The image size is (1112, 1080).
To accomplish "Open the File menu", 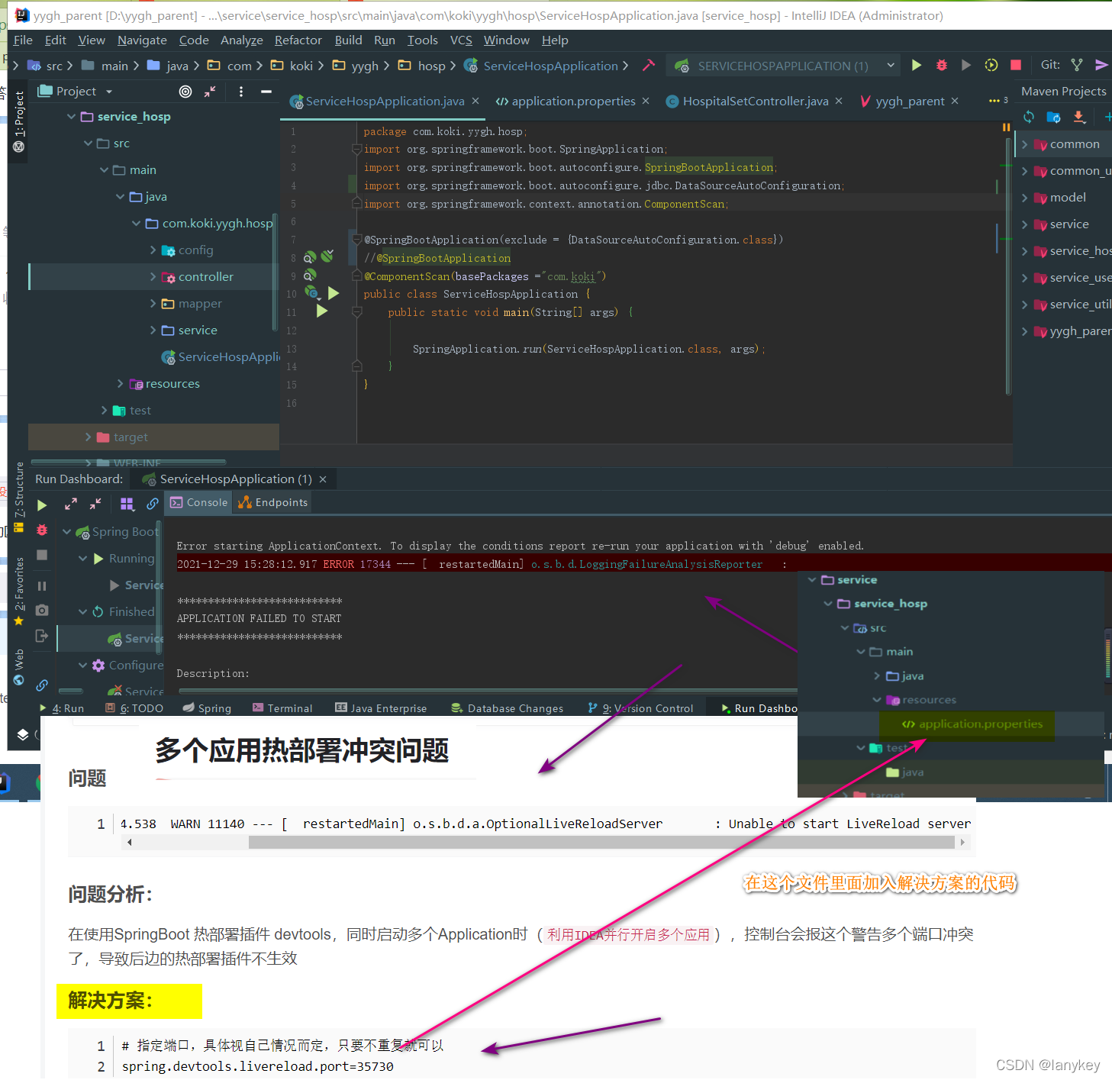I will point(23,40).
